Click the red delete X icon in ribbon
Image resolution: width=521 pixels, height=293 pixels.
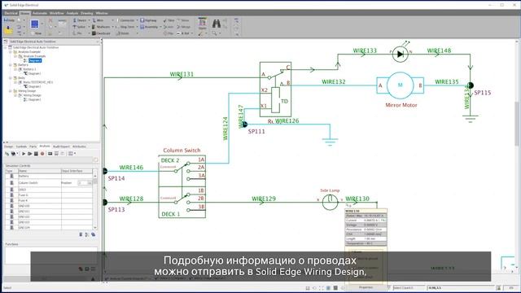point(50,20)
